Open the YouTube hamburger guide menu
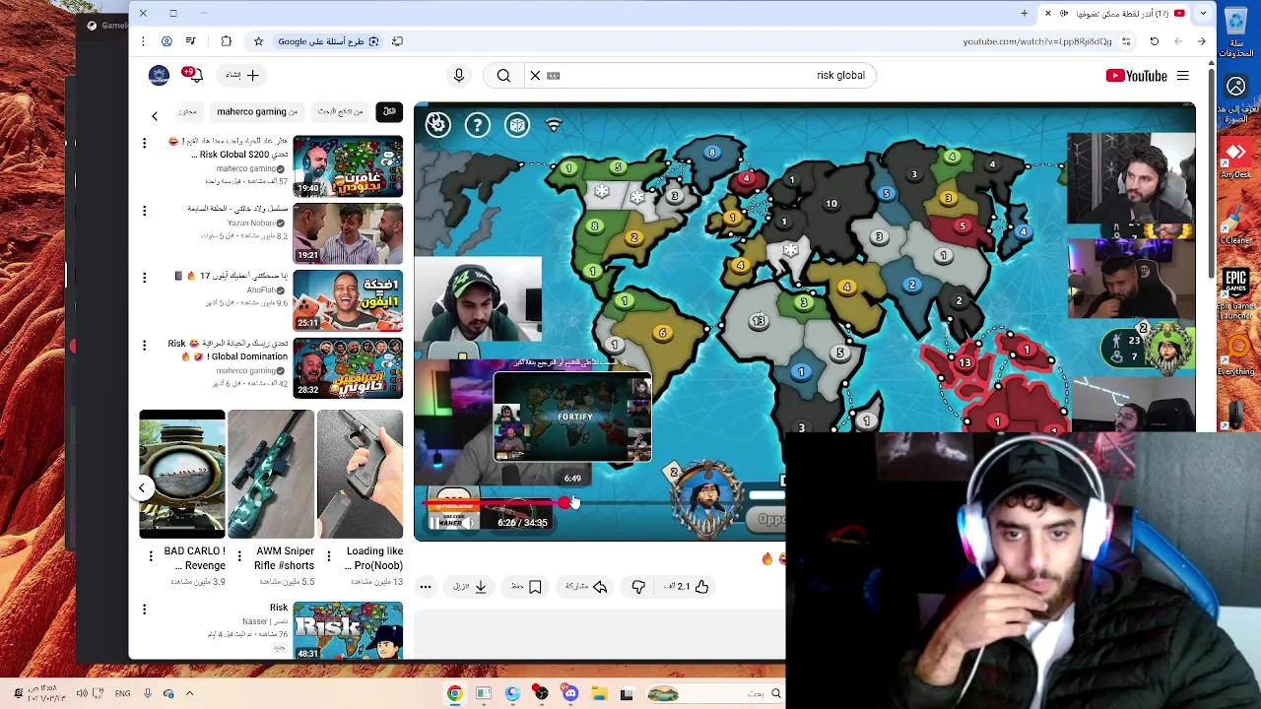This screenshot has width=1261, height=709. 1182,76
